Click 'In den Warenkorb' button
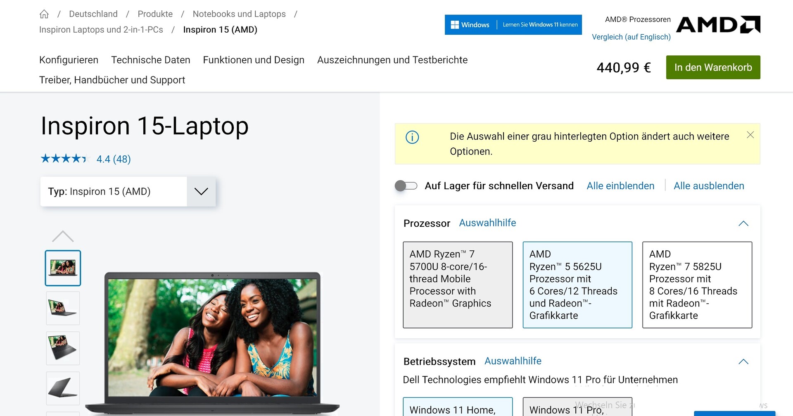The height and width of the screenshot is (416, 793). coord(713,67)
